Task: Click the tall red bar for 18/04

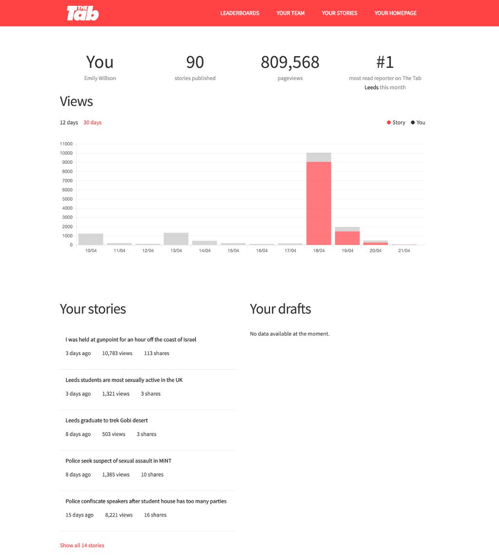Action: click(319, 205)
